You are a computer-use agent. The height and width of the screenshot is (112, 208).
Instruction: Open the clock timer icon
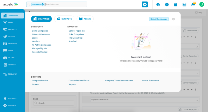pyautogui.click(x=167, y=4)
